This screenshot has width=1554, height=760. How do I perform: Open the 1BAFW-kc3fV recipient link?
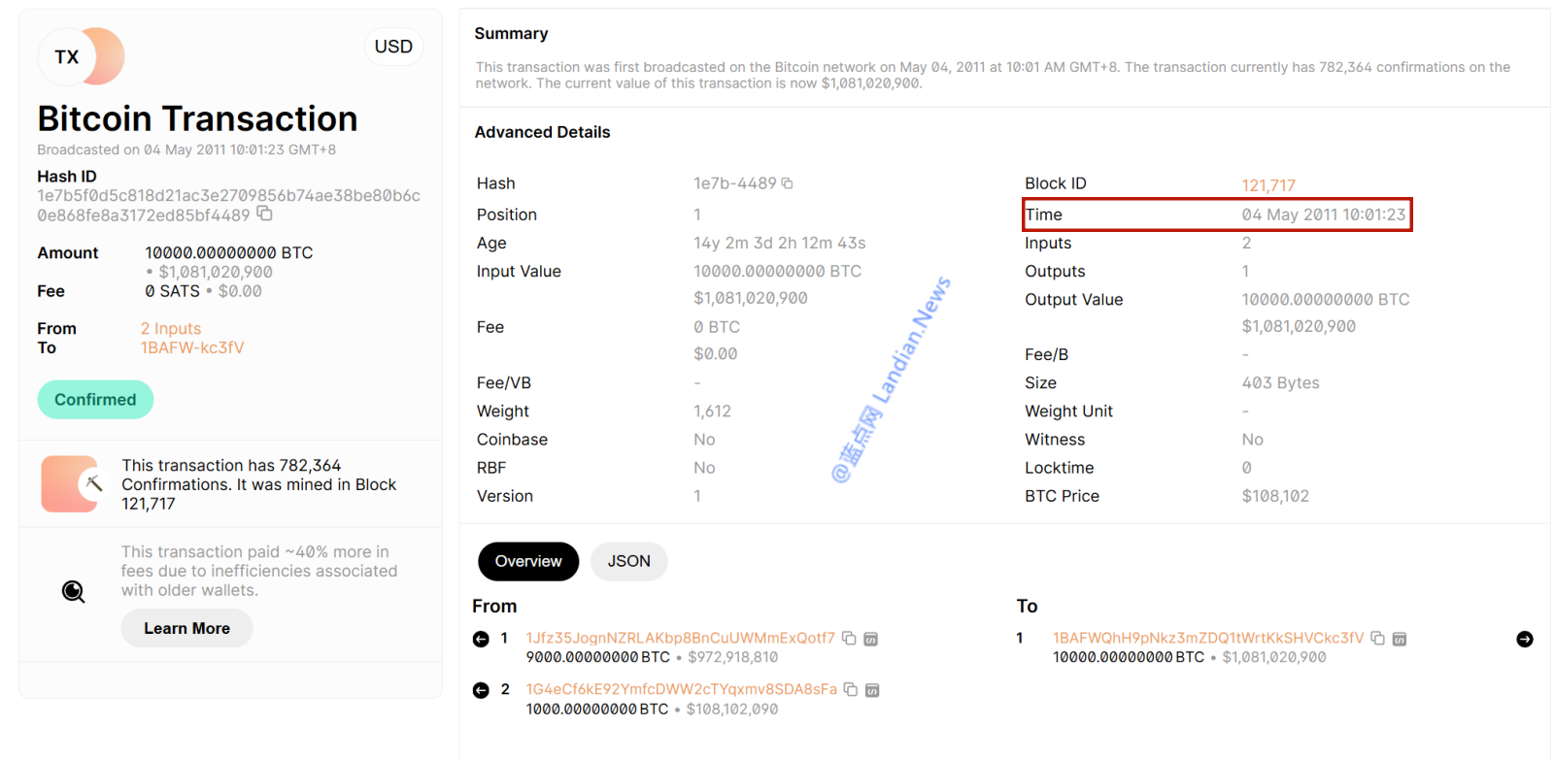(192, 347)
